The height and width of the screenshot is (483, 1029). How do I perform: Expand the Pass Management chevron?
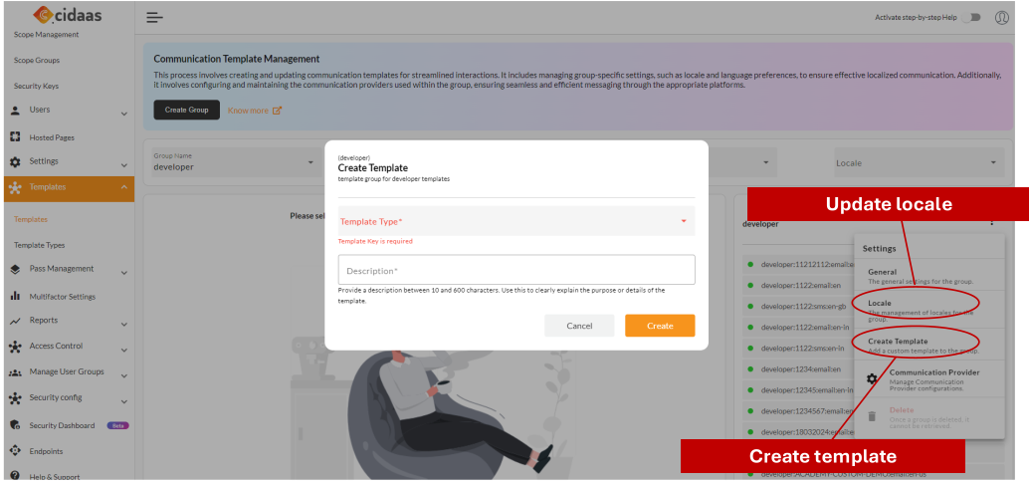(124, 274)
